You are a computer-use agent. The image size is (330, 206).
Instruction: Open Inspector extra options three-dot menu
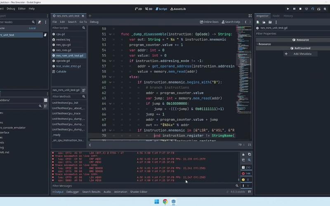point(276,22)
